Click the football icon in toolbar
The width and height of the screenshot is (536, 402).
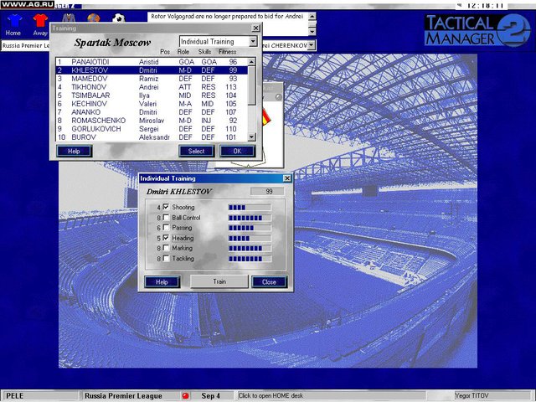(x=119, y=18)
